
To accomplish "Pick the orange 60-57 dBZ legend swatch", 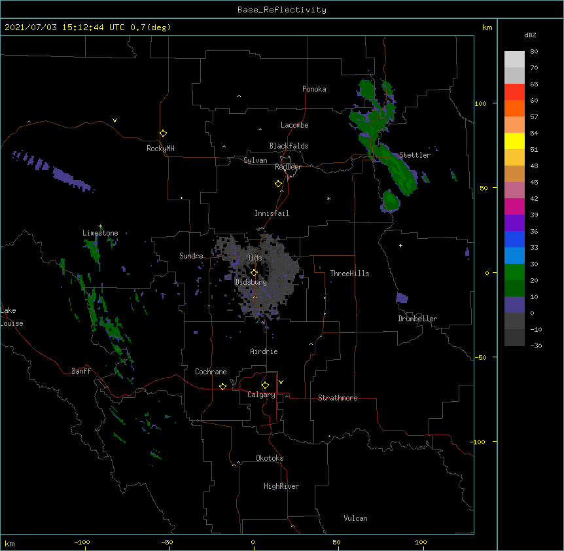I will 514,108.
